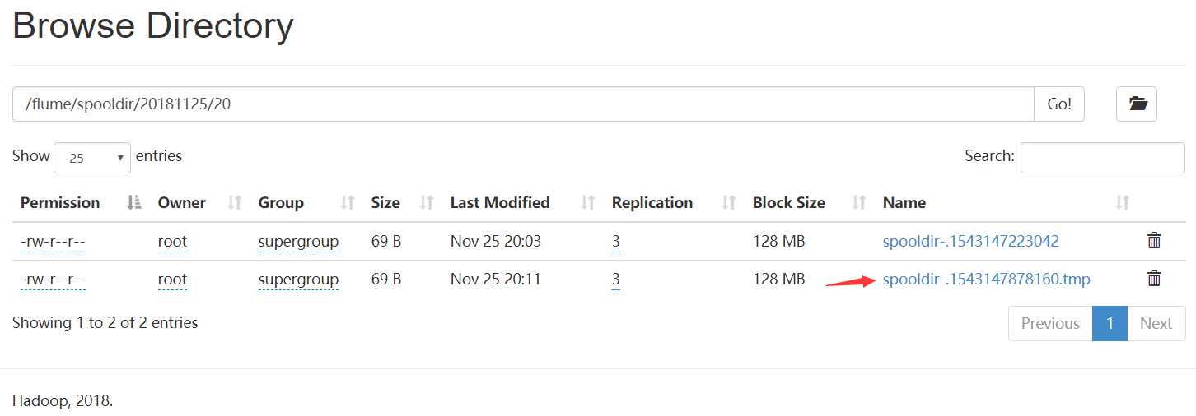Click the Go! button

tap(1059, 104)
